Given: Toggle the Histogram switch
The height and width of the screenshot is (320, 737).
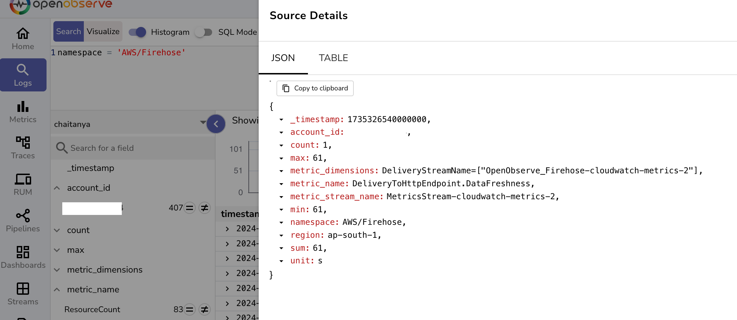Looking at the screenshot, I should pos(137,32).
